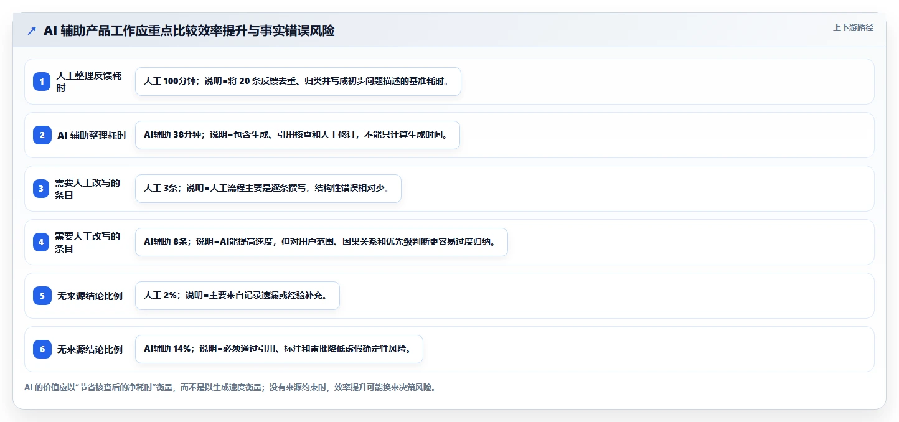
Task: Click the 上下游路径 label
Action: (x=853, y=27)
